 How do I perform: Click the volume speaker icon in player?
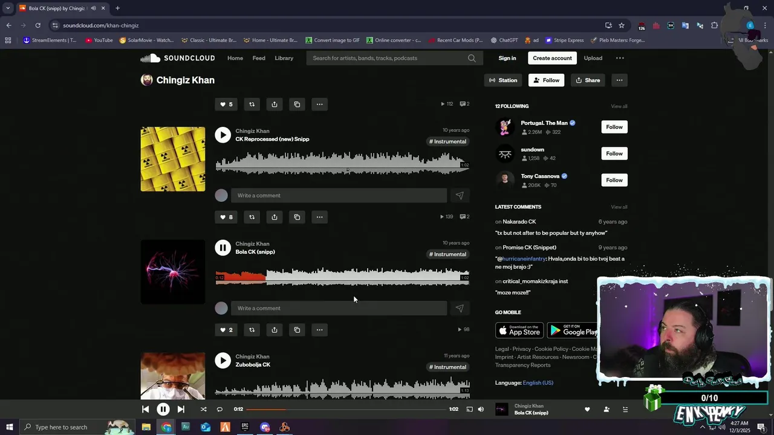[x=481, y=409]
